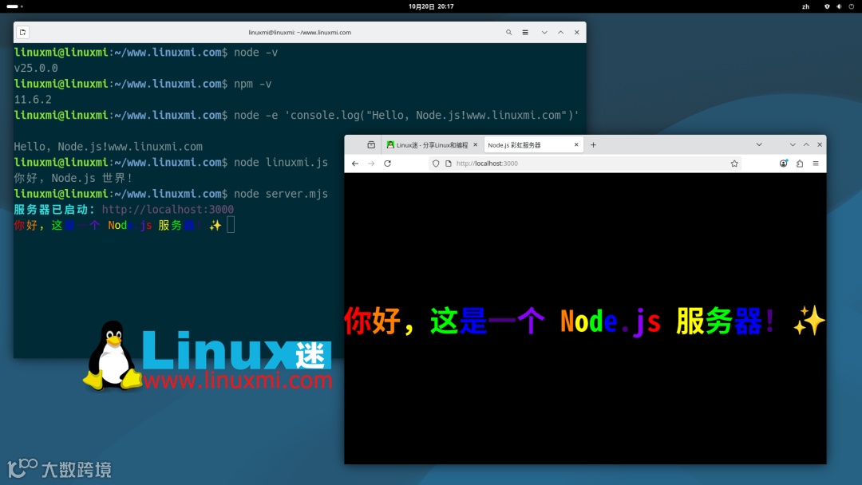Image resolution: width=862 pixels, height=485 pixels.
Task: Open Firefox View icon in the tab bar
Action: tap(371, 145)
